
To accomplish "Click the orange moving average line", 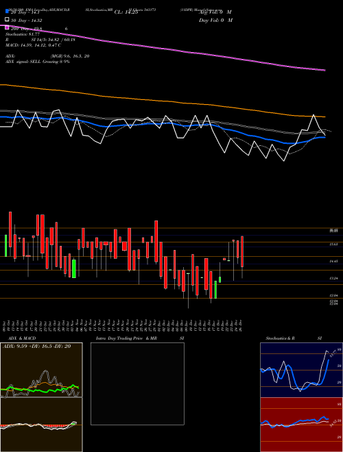I will coord(162,101).
